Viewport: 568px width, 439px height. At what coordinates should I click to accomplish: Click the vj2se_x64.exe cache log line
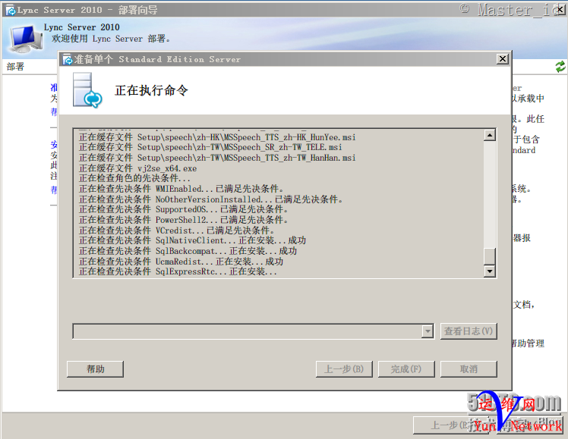138,168
